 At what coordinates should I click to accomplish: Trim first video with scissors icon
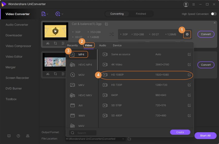(x=48, y=43)
